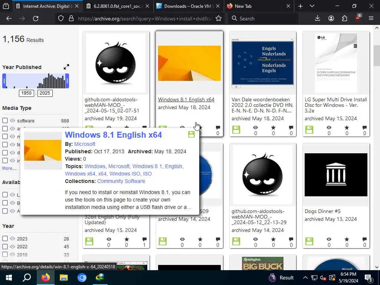Bookmark this page with the star icon

pyautogui.click(x=218, y=19)
